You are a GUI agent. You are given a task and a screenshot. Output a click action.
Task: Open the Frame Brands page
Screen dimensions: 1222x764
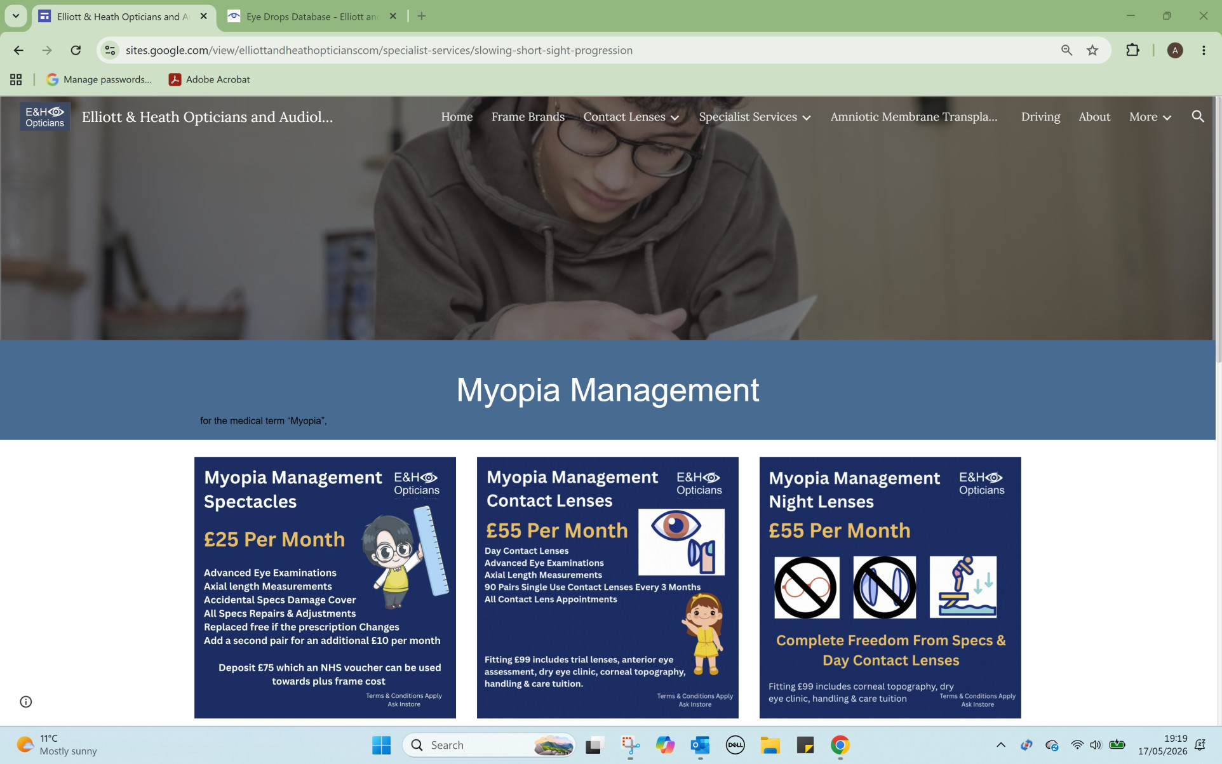pos(528,117)
